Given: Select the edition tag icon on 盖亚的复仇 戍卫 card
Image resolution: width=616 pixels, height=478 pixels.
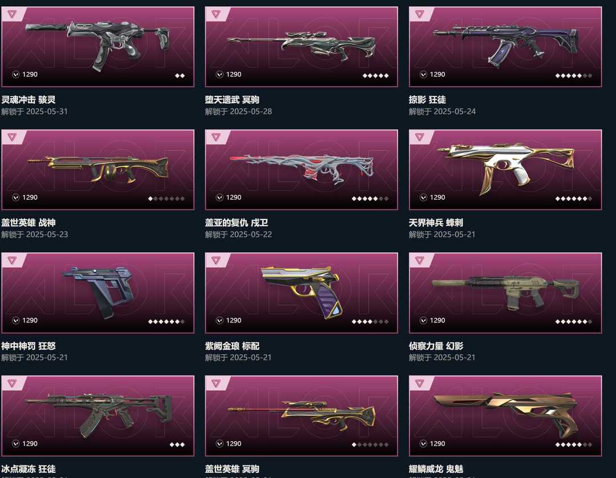Looking at the screenshot, I should (216, 137).
